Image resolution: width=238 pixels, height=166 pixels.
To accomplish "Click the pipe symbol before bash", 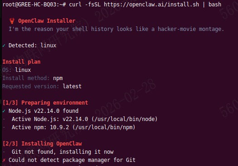I will pyautogui.click(x=204, y=5).
